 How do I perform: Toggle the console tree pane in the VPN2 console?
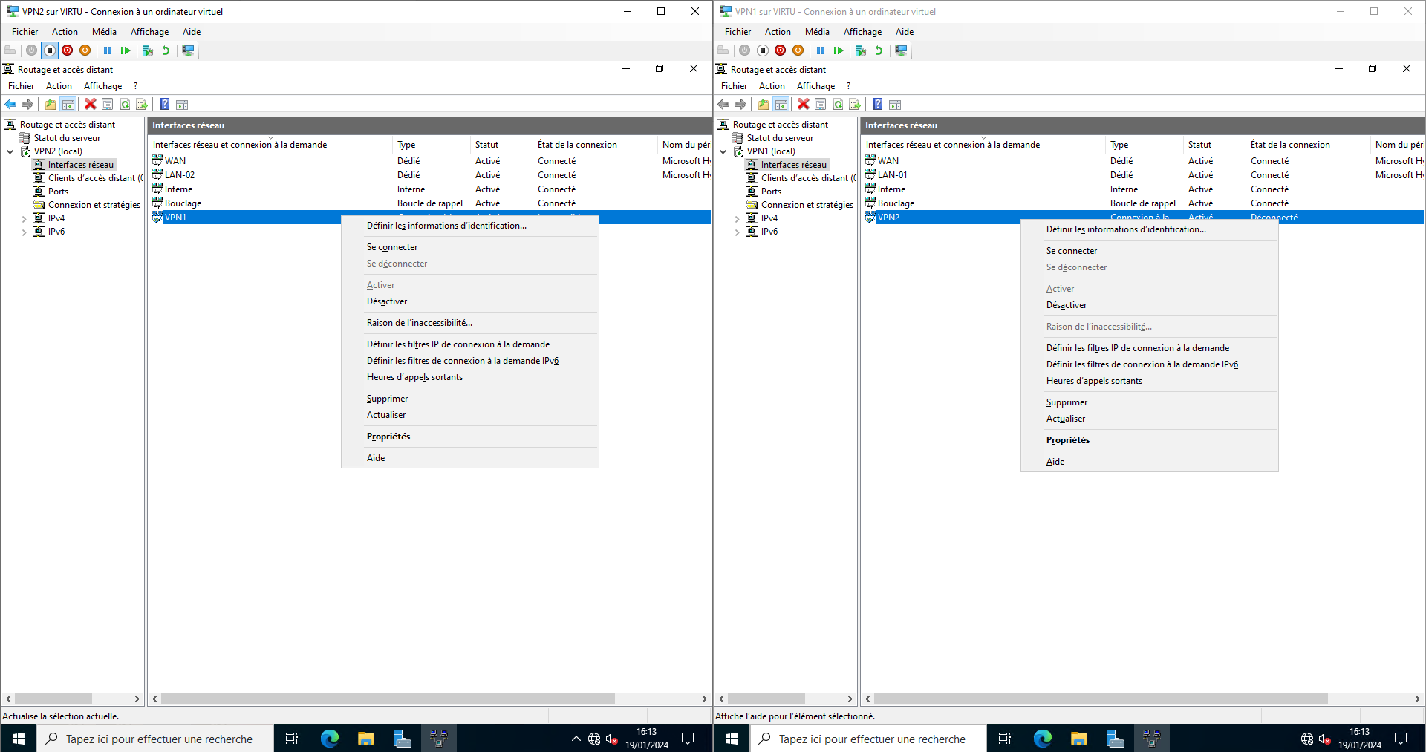pyautogui.click(x=68, y=105)
